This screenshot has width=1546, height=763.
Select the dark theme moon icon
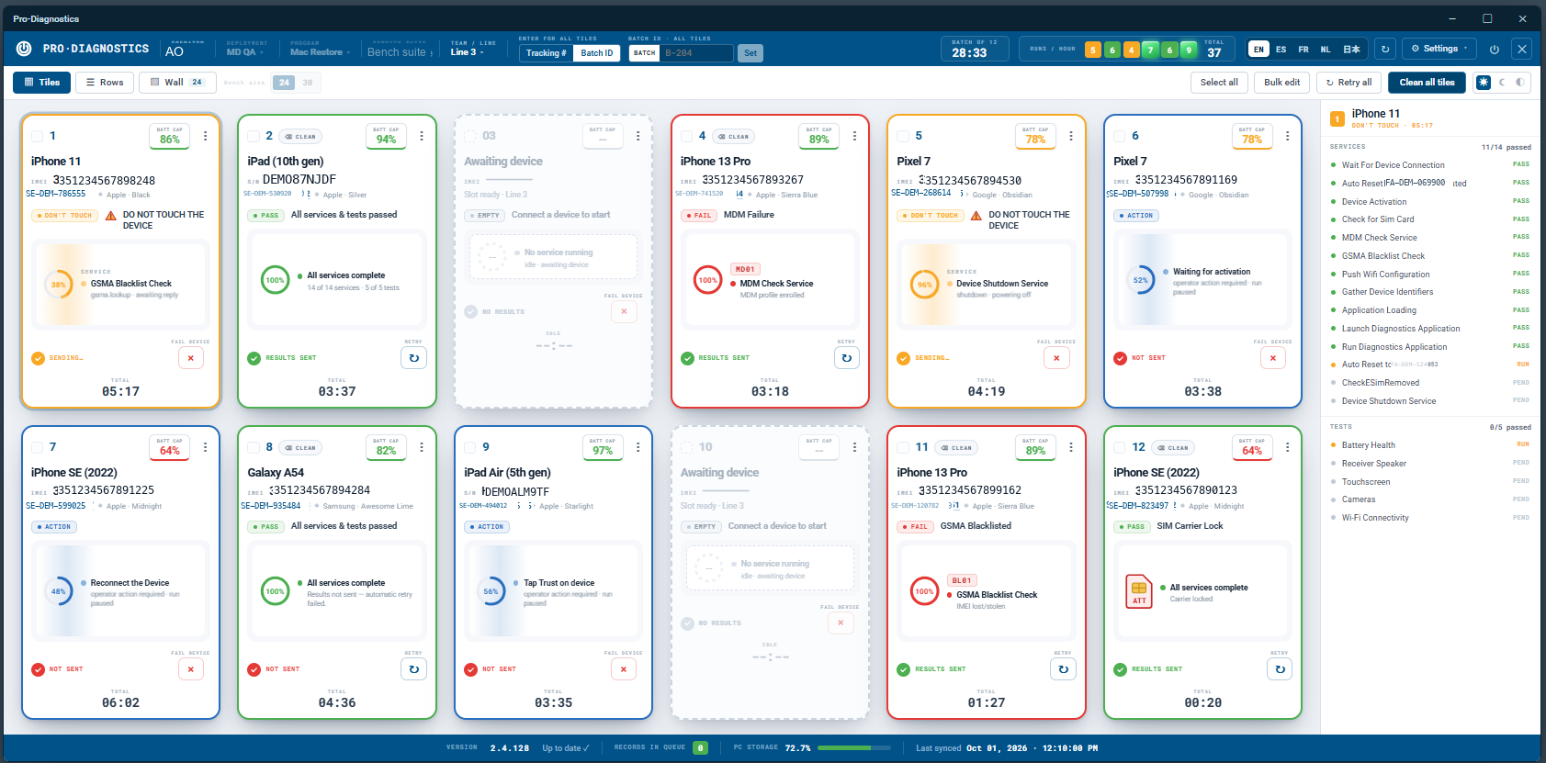tap(1503, 83)
